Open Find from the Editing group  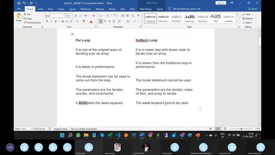point(246,14)
